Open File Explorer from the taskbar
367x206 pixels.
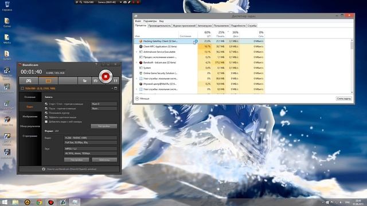pyautogui.click(x=15, y=202)
